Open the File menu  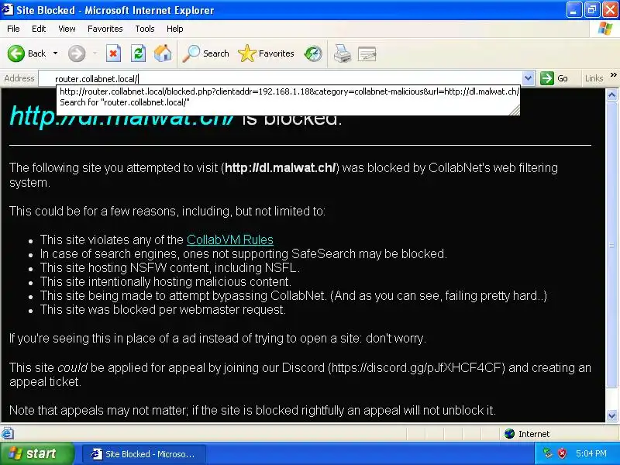(13, 29)
